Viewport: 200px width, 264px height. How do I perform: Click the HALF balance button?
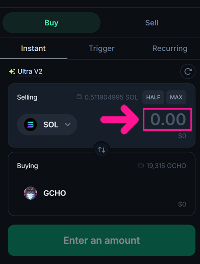pyautogui.click(x=153, y=97)
